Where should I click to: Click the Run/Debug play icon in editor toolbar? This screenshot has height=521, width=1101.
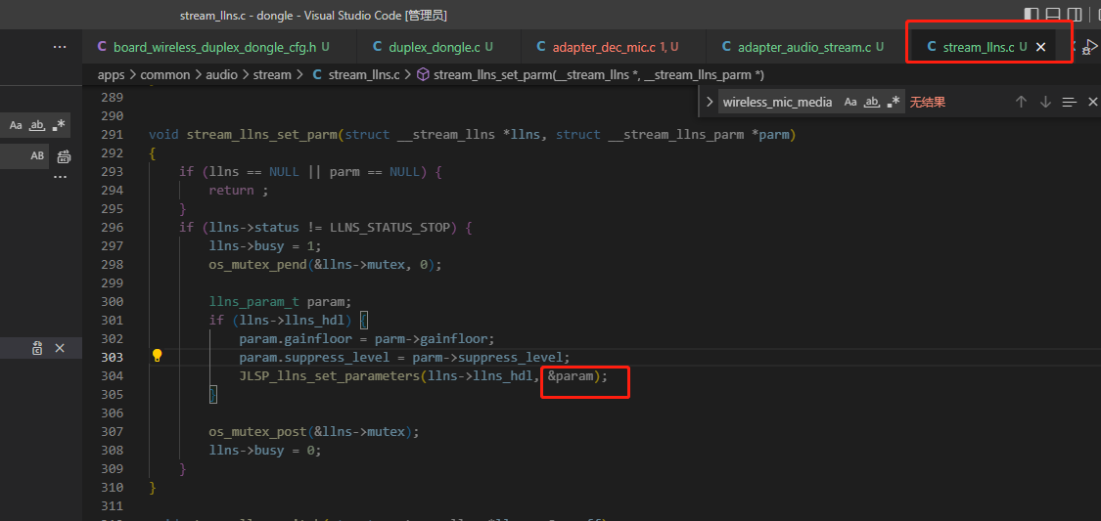pos(1091,47)
